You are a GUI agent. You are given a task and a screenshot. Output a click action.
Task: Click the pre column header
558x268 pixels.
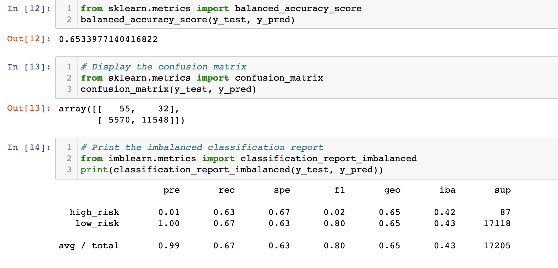172,190
